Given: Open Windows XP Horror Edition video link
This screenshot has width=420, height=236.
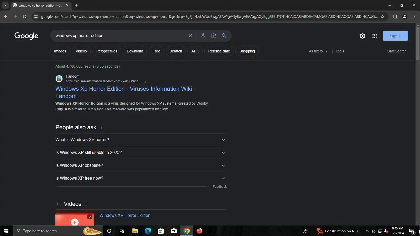Looking at the screenshot, I should (125, 215).
